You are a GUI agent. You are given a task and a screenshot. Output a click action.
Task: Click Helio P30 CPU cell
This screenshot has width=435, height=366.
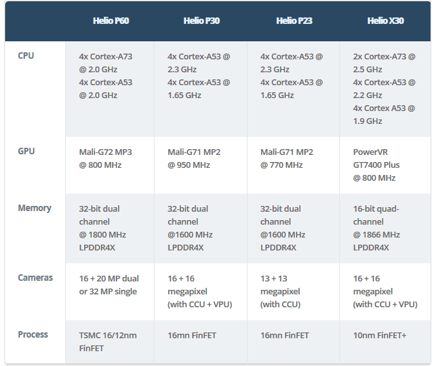pos(200,89)
